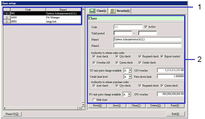Open SO unit price change dropdown
The image size is (205, 119).
130,70
